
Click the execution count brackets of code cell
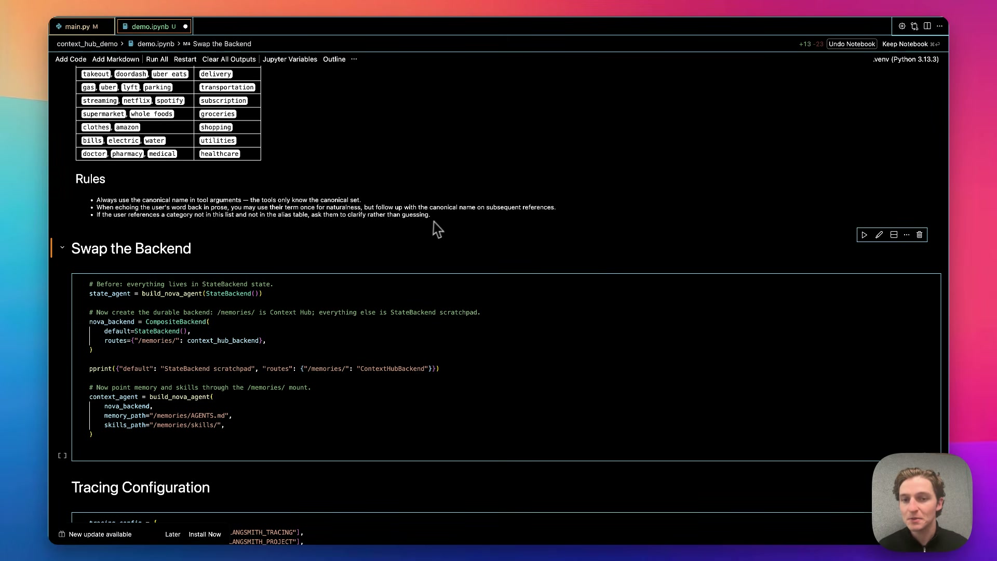pyautogui.click(x=62, y=456)
